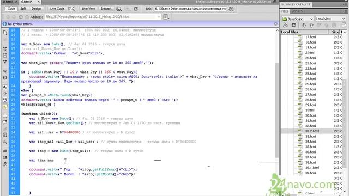Click the Home icon near Address bar
This screenshot has height=196, width=349.
[27, 17]
